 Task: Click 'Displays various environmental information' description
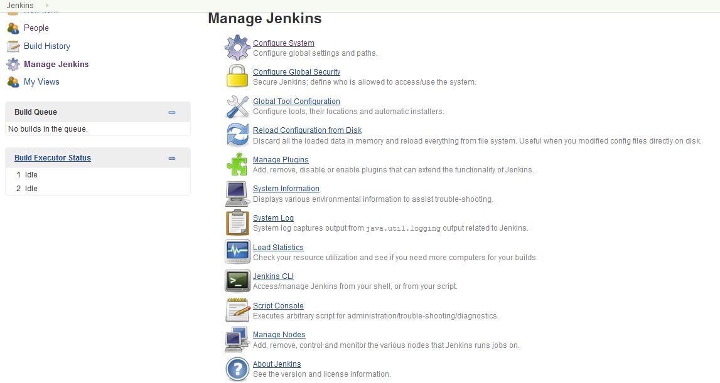pyautogui.click(x=373, y=199)
